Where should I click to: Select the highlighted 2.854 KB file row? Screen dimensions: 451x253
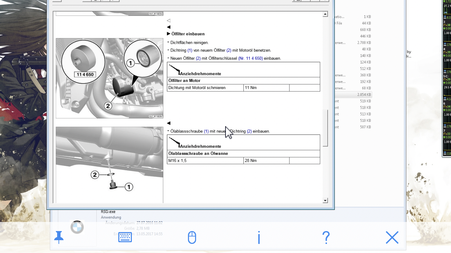click(x=353, y=95)
